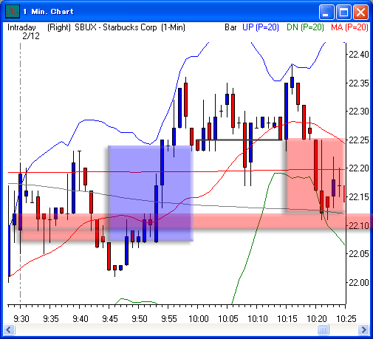Maximize the 1 Min. Chart window
The height and width of the screenshot is (339, 373).
[343, 12]
